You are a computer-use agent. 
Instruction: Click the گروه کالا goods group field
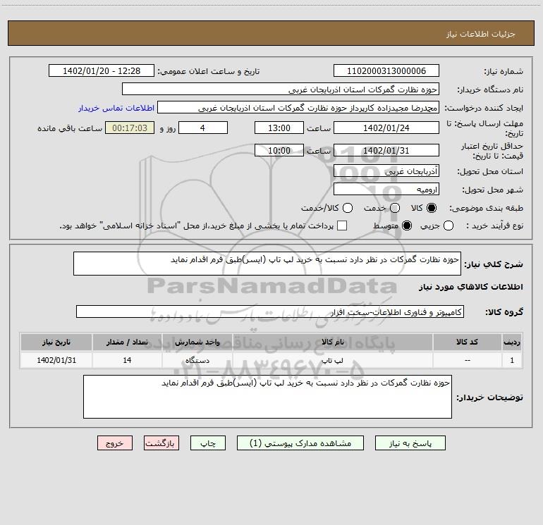(270, 311)
